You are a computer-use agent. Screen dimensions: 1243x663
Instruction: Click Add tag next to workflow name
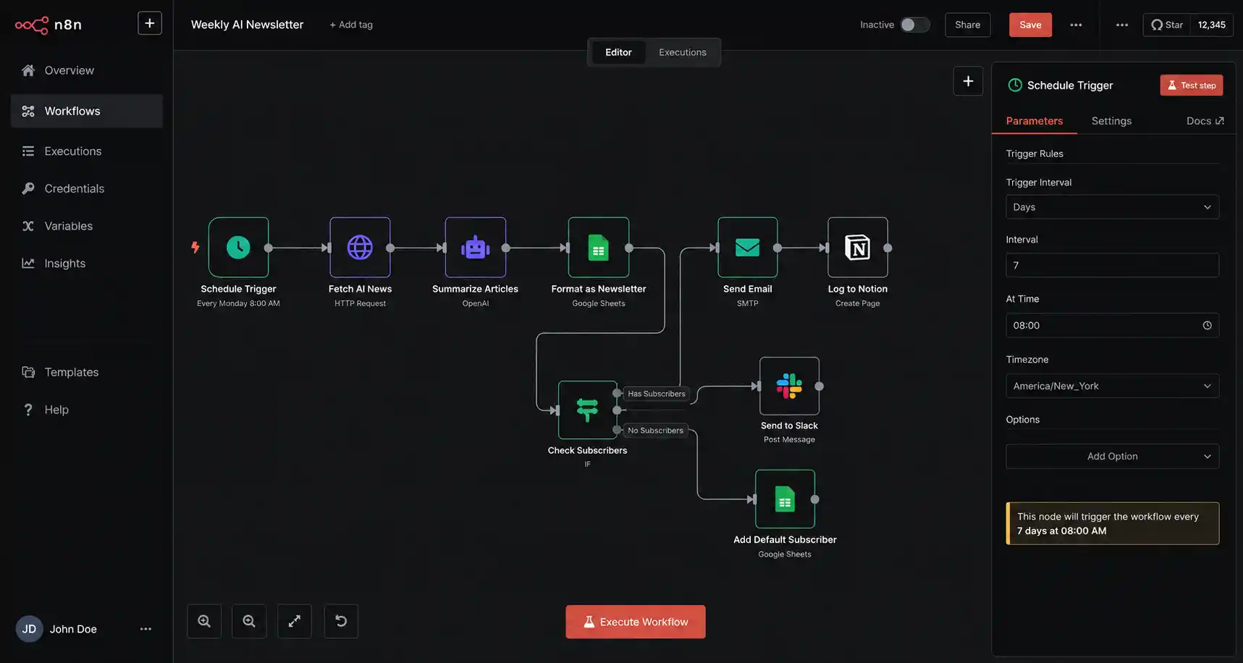pos(351,25)
